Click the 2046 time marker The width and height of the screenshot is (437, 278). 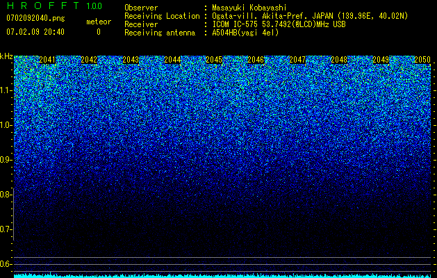[x=256, y=60]
